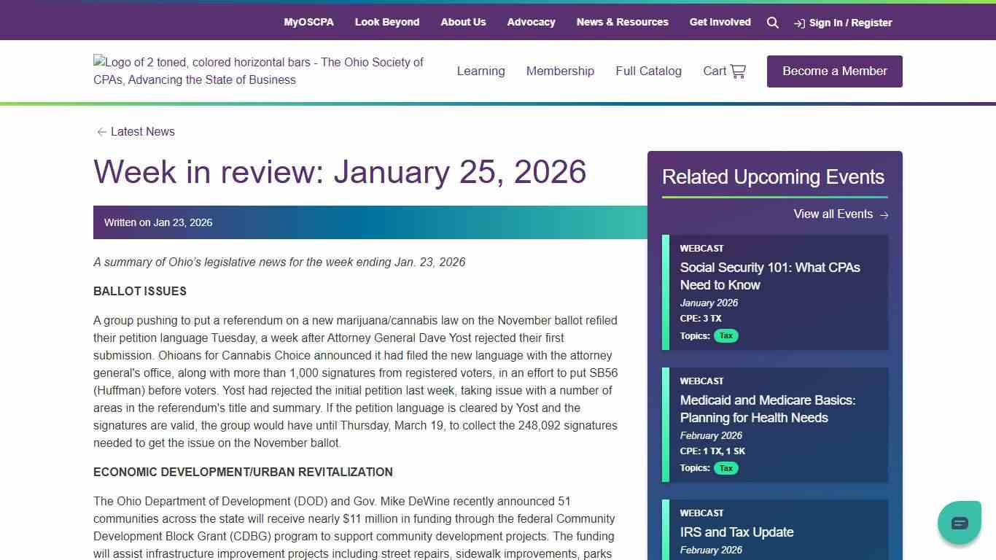Image resolution: width=996 pixels, height=560 pixels.
Task: Click the Sign In / Register icon
Action: tap(800, 23)
